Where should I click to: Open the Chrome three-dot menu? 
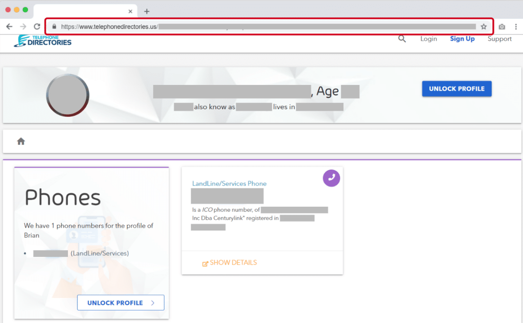tap(516, 27)
